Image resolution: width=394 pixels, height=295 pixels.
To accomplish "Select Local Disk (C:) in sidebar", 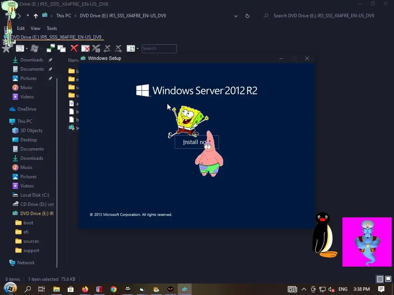I will (x=35, y=195).
